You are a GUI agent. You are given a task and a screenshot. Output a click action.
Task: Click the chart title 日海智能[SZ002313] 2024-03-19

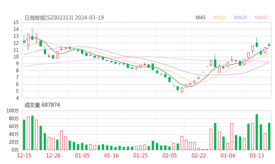[64, 18]
